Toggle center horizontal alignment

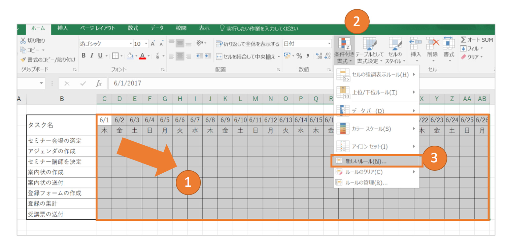(180, 56)
